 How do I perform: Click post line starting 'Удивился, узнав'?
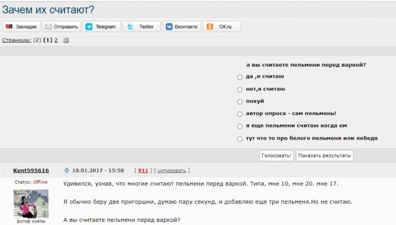point(200,184)
